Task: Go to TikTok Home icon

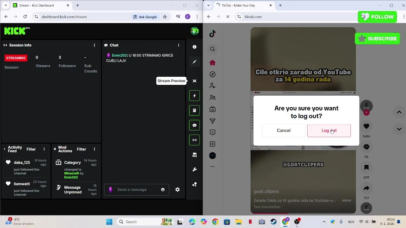Action: click(213, 63)
